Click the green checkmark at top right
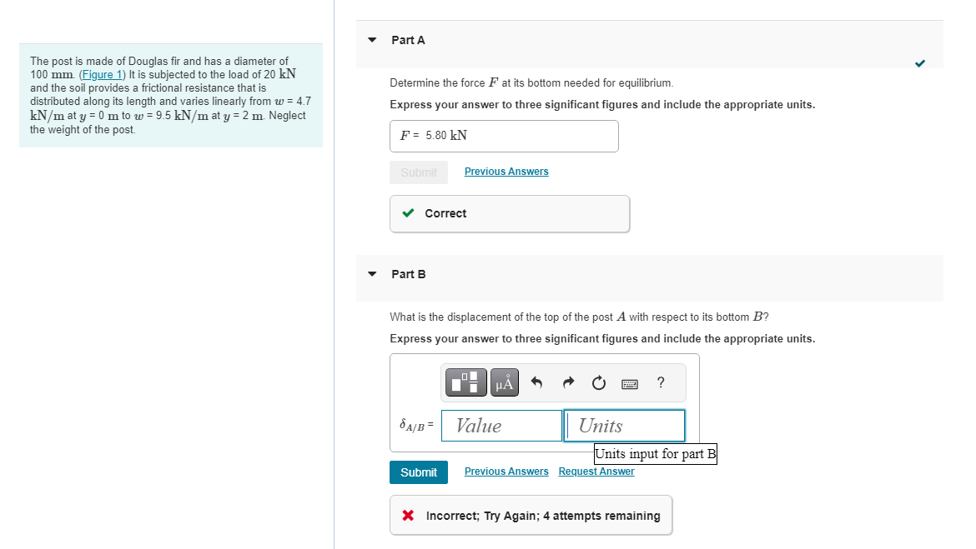976x549 pixels. click(919, 62)
